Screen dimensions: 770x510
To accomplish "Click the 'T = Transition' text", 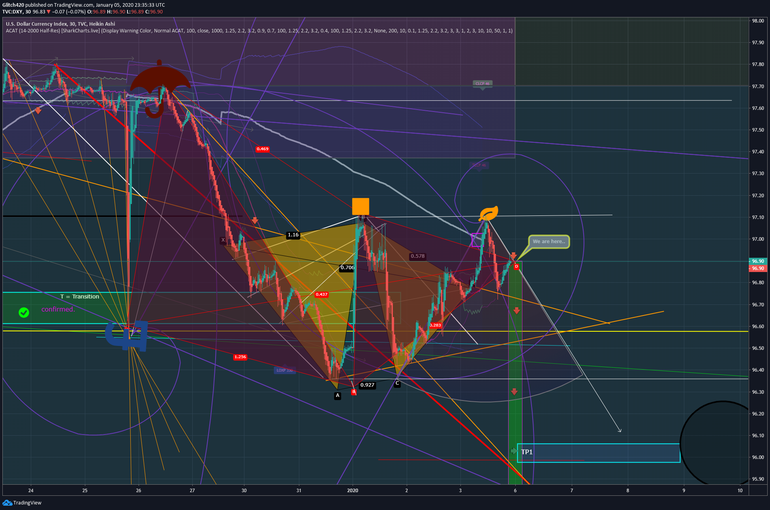I will (80, 297).
